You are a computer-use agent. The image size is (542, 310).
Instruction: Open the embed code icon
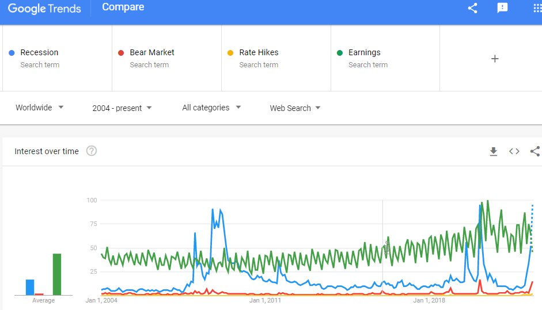(x=514, y=151)
